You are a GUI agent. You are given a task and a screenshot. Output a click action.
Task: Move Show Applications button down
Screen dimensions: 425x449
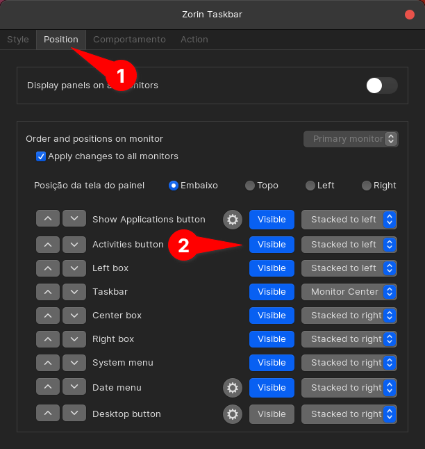(x=74, y=218)
